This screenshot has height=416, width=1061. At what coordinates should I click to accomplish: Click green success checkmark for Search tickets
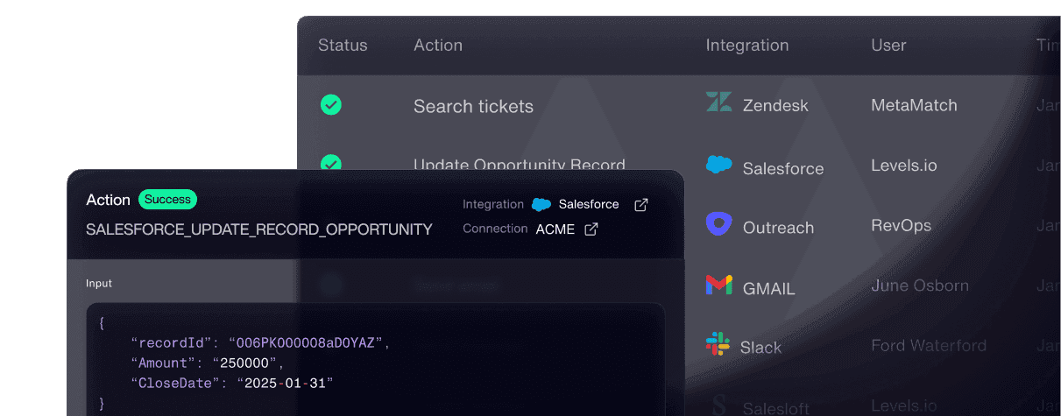click(330, 105)
